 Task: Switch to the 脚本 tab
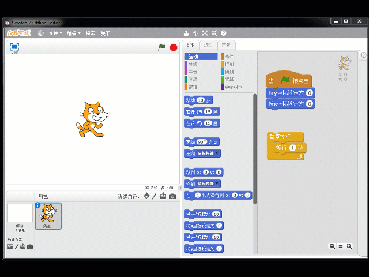[x=190, y=45]
